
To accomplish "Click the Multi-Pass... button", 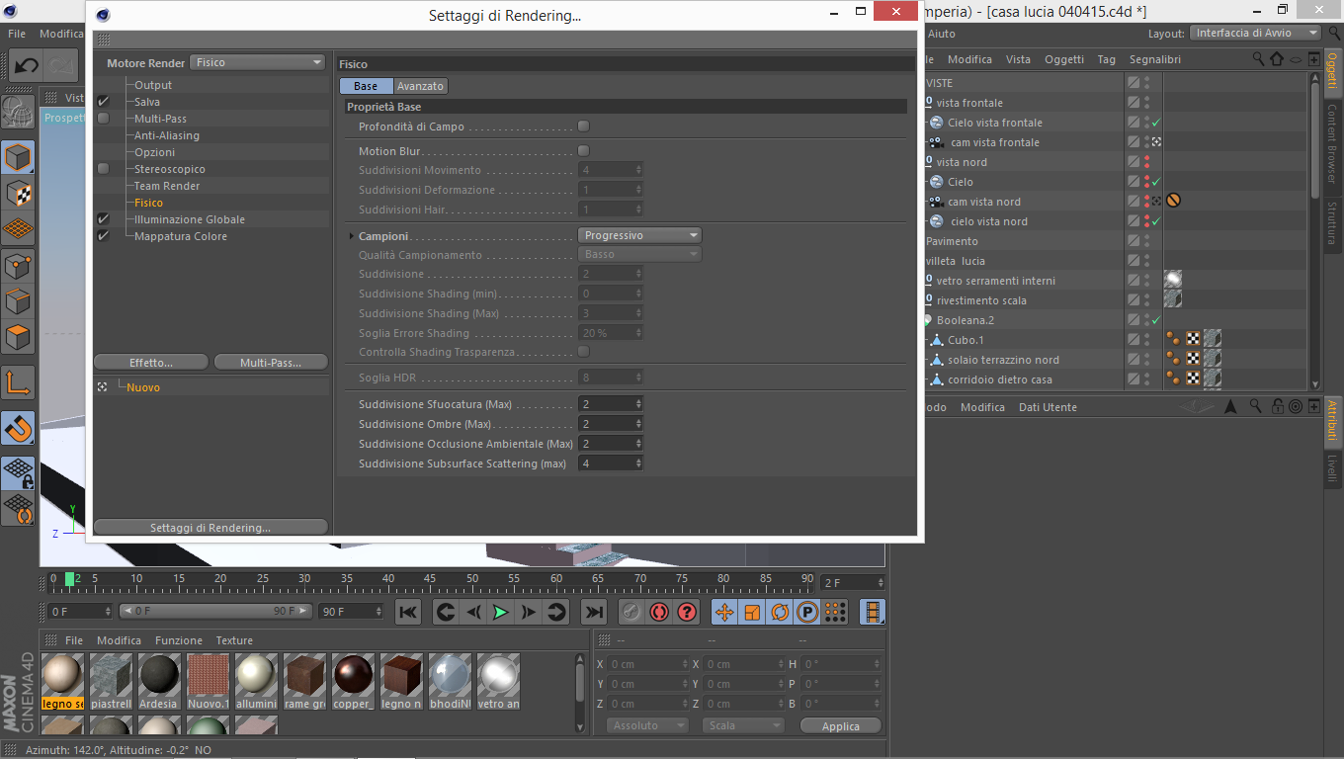I will (271, 363).
